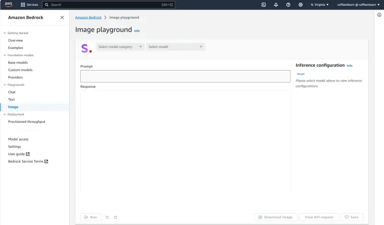Screen dimensions: 384x225
Task: Click Info link beside Image playground title
Action: coord(137,31)
